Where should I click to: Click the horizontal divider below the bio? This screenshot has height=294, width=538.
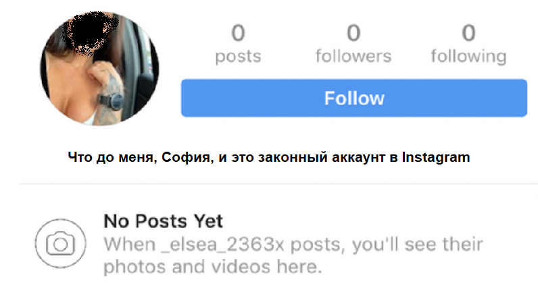[278, 184]
